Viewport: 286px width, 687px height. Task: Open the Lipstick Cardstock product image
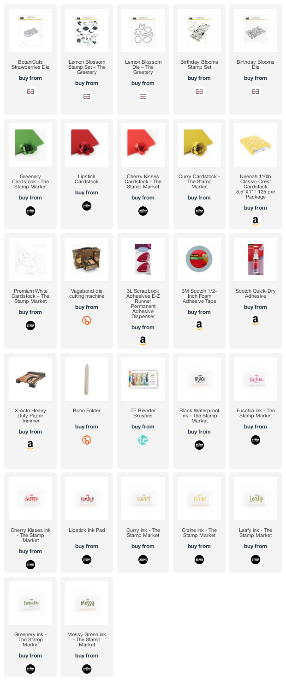tap(87, 145)
